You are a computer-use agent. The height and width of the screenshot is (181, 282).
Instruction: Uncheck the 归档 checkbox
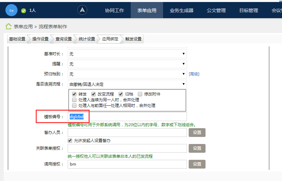121,94
